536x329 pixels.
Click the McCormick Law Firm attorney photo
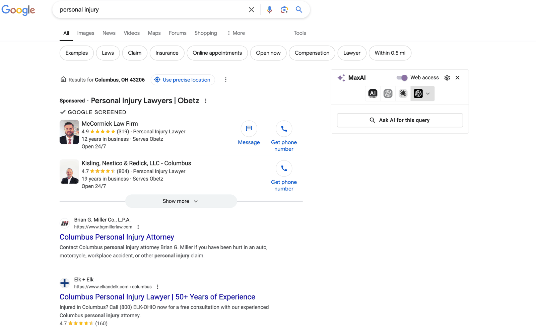(69, 132)
